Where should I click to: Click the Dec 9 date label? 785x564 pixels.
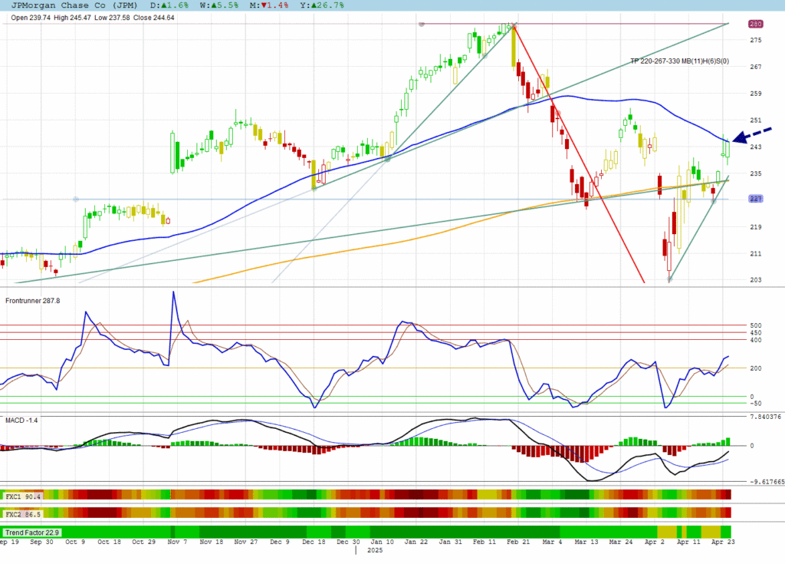pyautogui.click(x=279, y=542)
